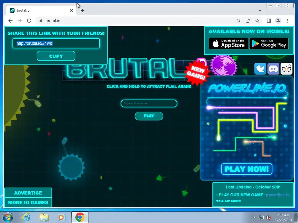This screenshot has width=298, height=223.
Task: Click the Download on the App Store badge
Action: [x=228, y=44]
